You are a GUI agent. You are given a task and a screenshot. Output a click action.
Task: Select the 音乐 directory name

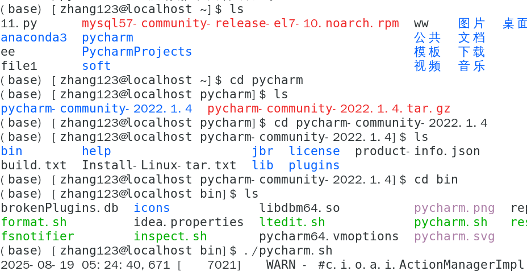click(471, 66)
